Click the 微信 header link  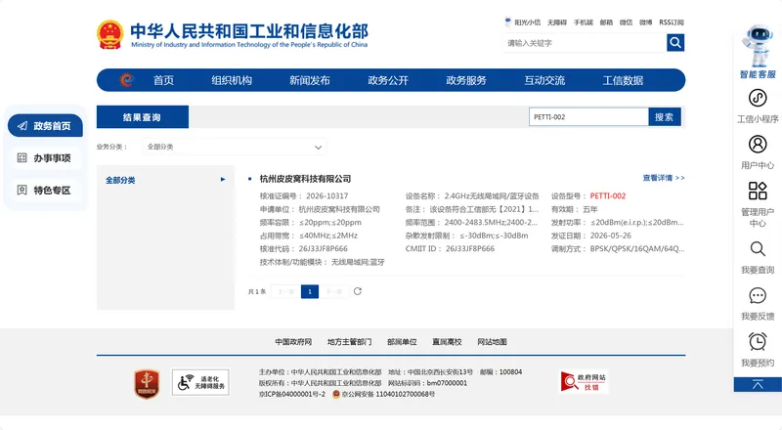coord(626,22)
